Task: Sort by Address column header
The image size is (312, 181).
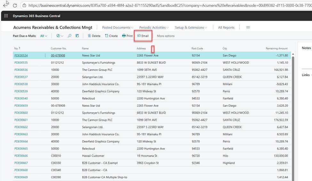Action: 141,48
